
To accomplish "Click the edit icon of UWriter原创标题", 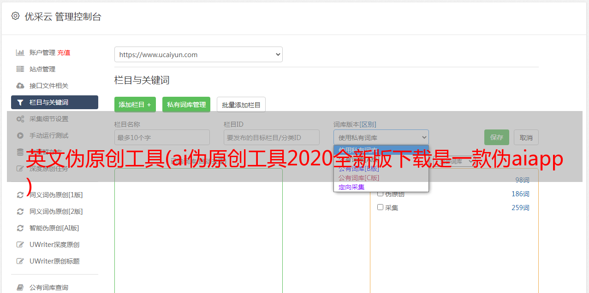I will click(20, 261).
